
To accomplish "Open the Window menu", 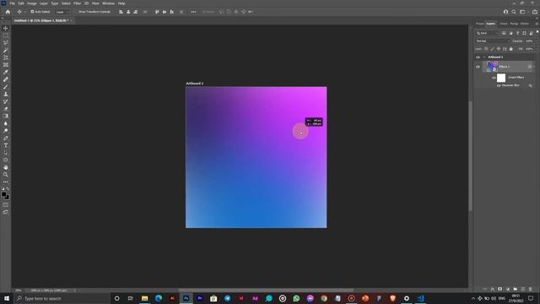I will (x=109, y=3).
